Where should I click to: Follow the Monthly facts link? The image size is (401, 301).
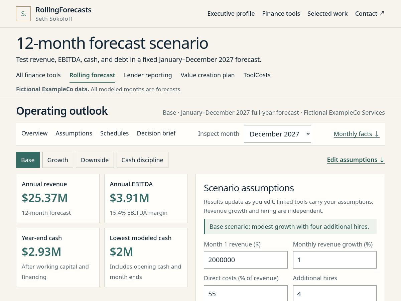coord(357,134)
